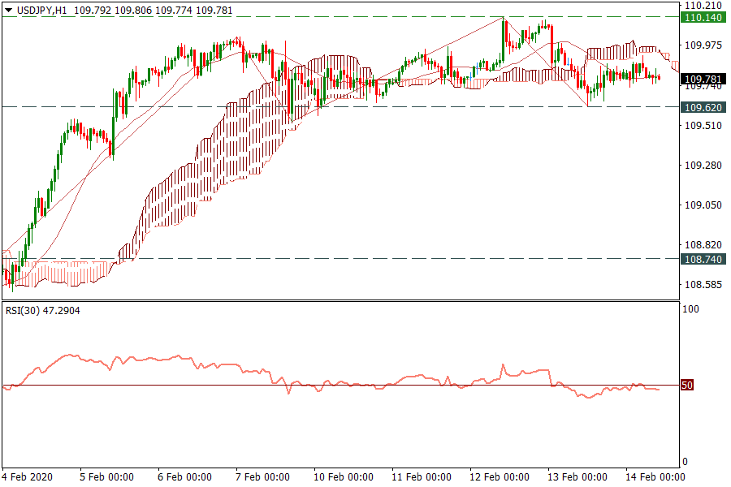
Task: Click the divider between price chart and RSI panel
Action: tap(341, 301)
